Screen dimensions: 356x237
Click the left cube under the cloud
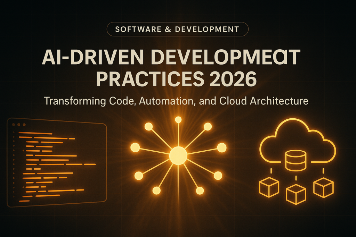point(269,187)
